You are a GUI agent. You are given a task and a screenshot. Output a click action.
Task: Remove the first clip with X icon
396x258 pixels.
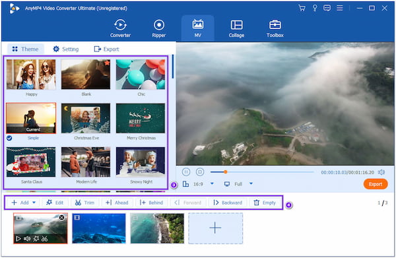[x=61, y=218]
